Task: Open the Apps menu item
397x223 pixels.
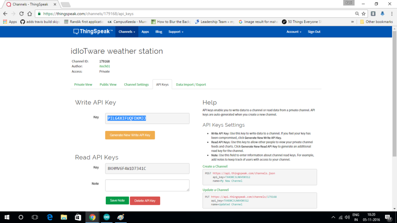Action: coord(145,32)
